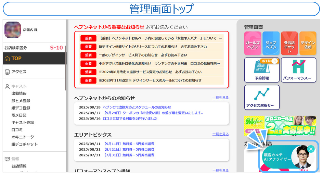
Task: Open the デザイン依頼 orange tile
Action: pos(308,43)
